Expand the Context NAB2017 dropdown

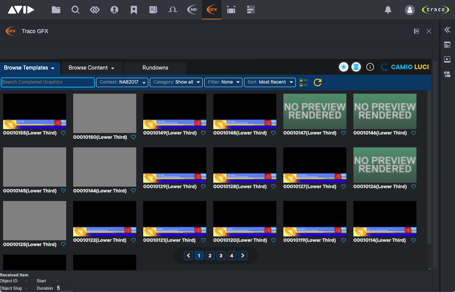[x=122, y=82]
